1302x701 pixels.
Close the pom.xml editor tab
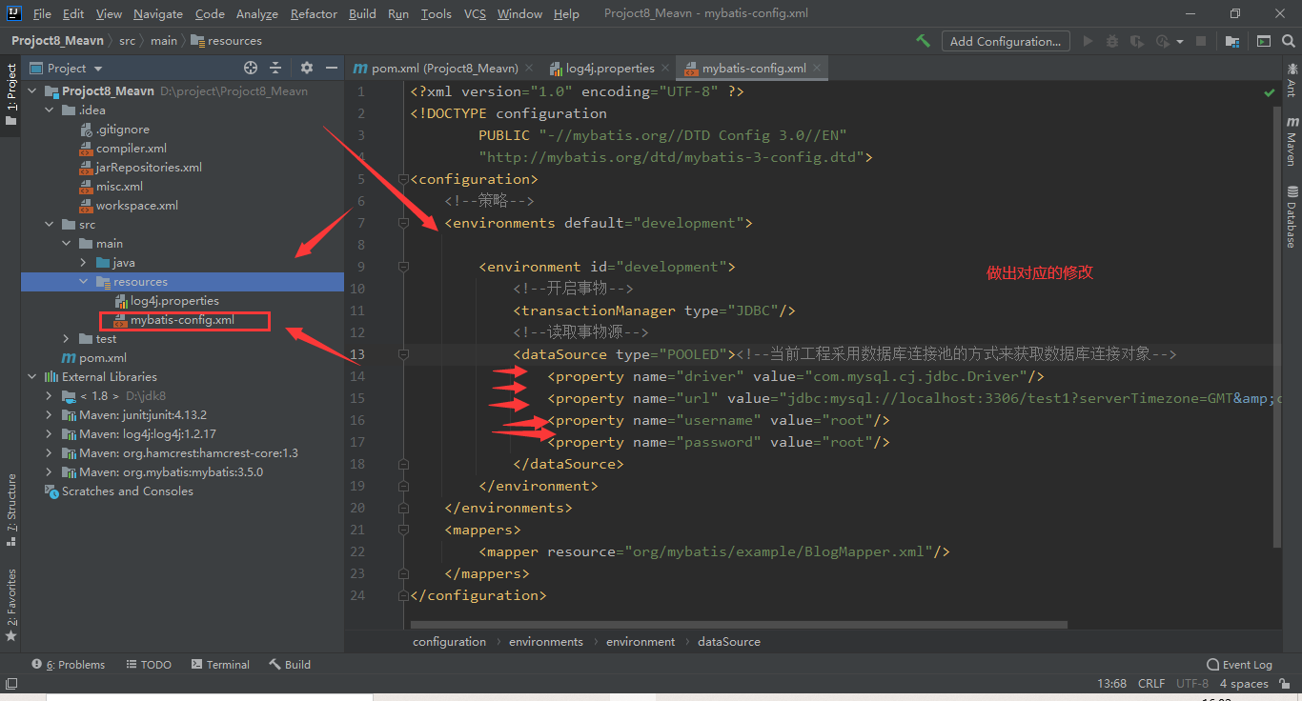tap(530, 69)
